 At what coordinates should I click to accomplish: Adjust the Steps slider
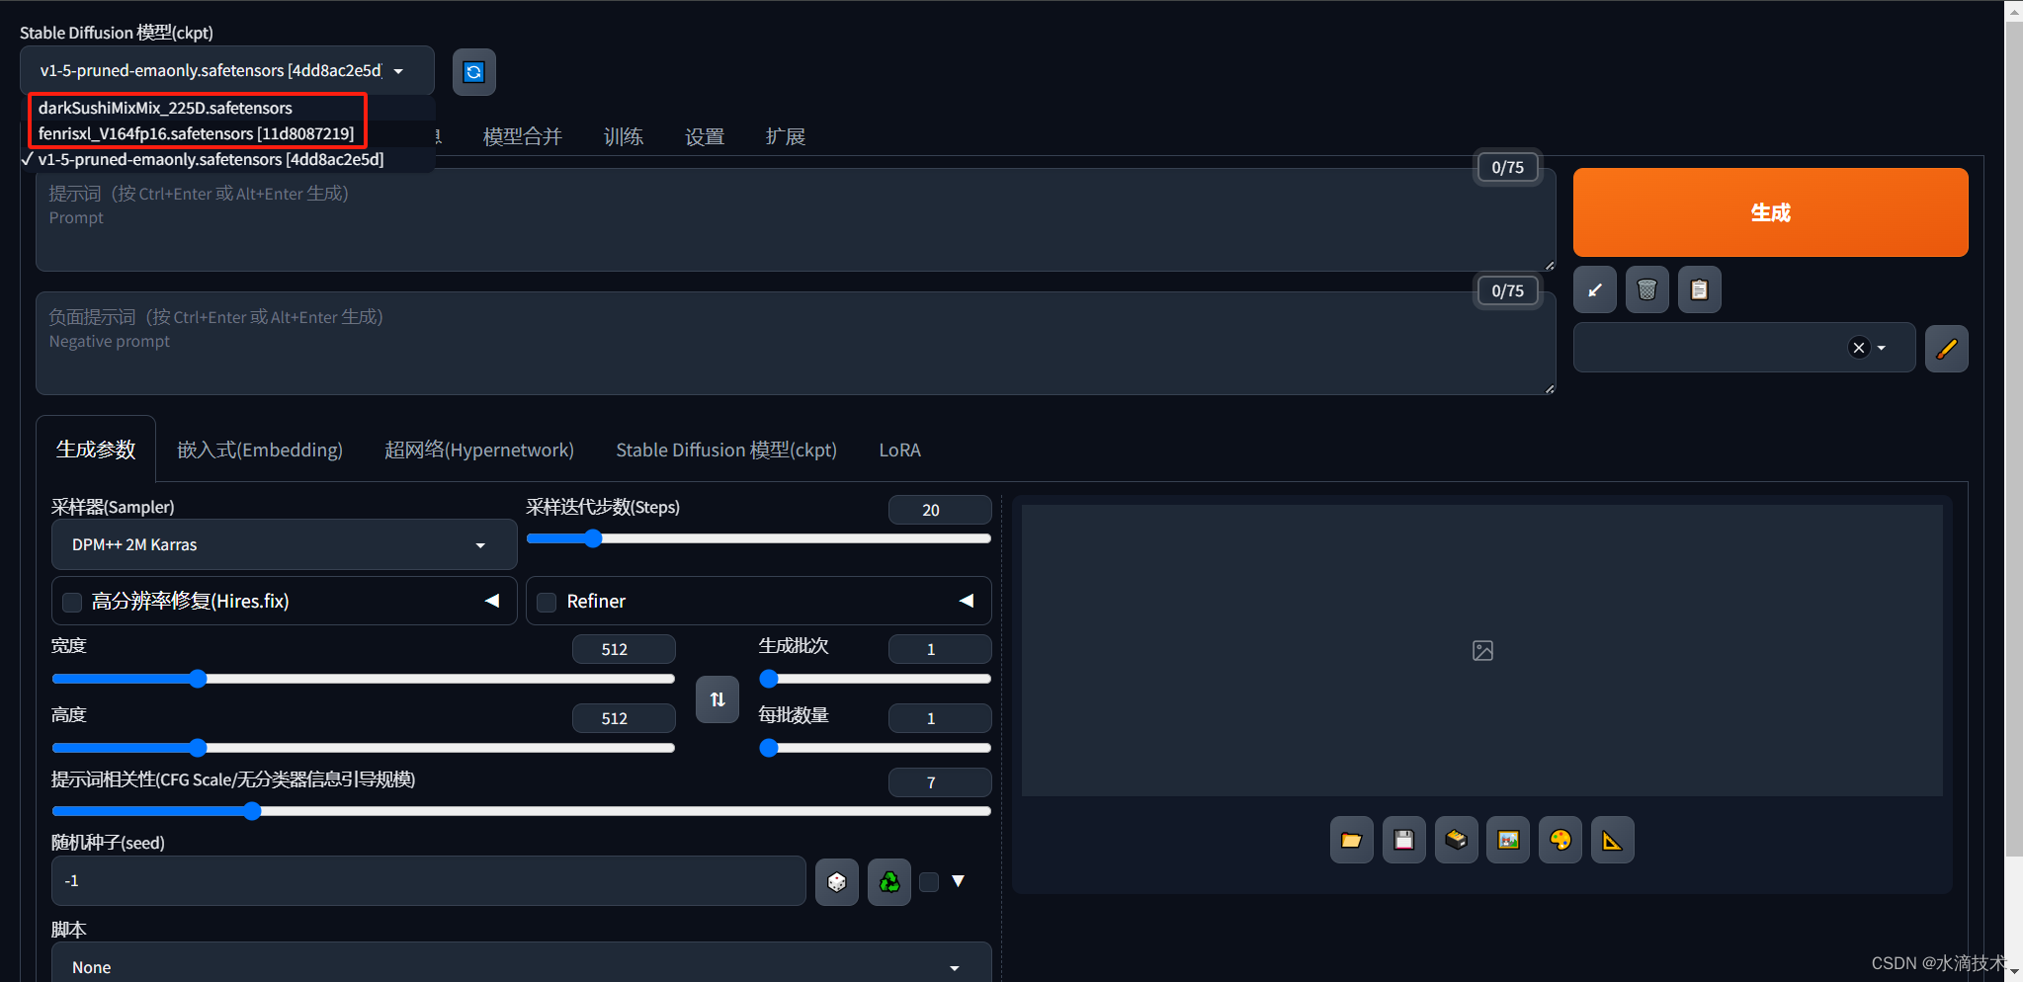point(758,538)
